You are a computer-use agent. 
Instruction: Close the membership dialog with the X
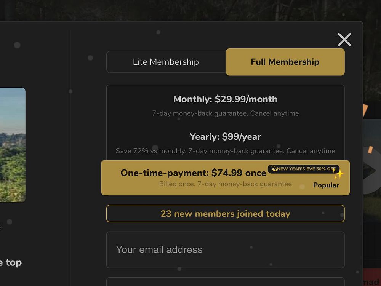click(x=344, y=40)
